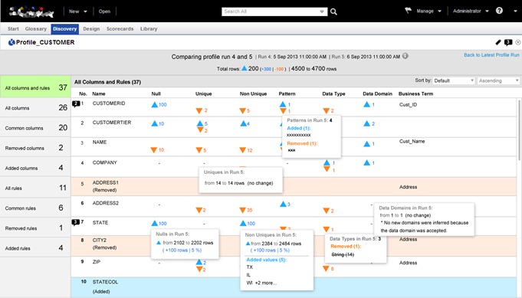
Task: Focus the Search All input field
Action: pos(271,11)
